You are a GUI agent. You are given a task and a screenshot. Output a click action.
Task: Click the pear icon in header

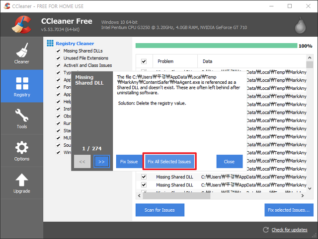(x=300, y=25)
